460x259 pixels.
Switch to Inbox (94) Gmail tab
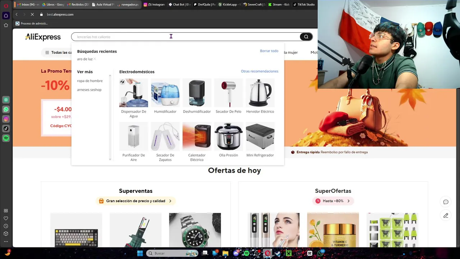click(x=28, y=5)
